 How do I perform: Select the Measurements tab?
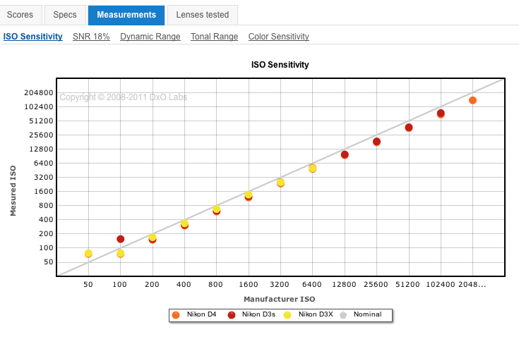[x=126, y=15]
